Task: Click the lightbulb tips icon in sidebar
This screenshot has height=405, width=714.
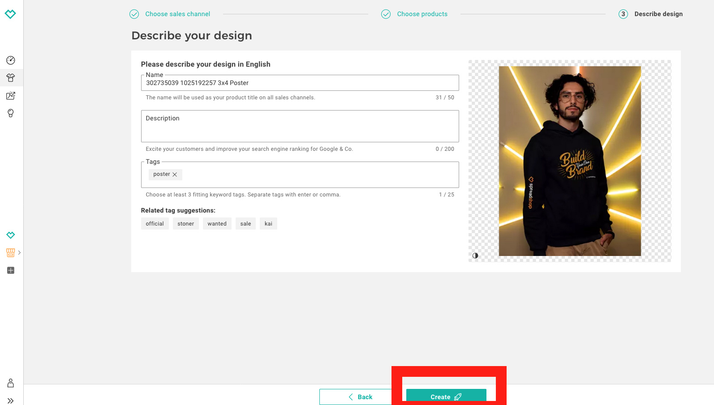Action: click(x=11, y=113)
